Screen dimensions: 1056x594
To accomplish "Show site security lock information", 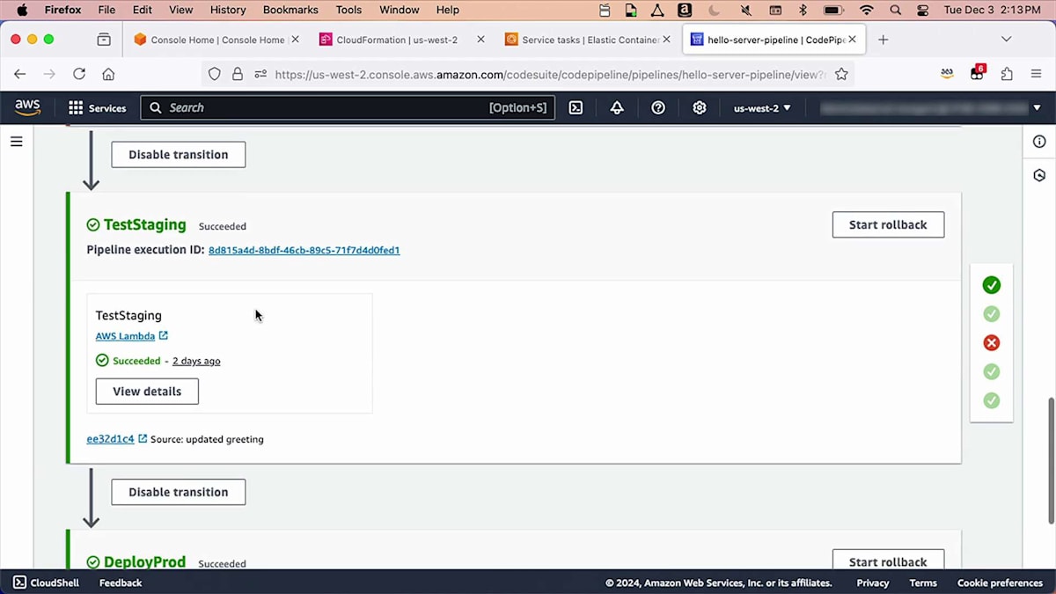I will point(238,75).
